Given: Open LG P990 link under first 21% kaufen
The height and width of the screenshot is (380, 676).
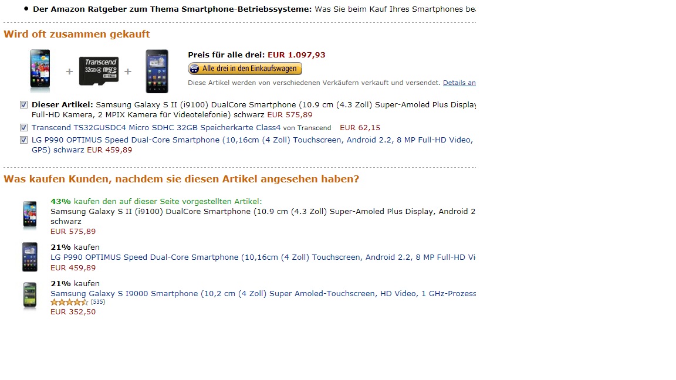Looking at the screenshot, I should [263, 257].
